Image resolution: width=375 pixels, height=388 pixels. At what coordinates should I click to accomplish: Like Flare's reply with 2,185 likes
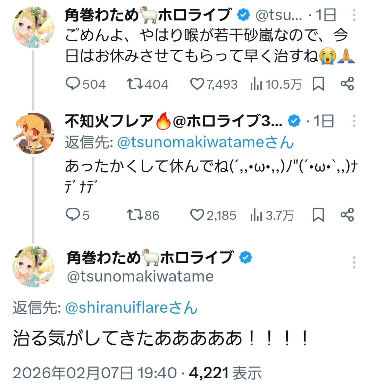tap(197, 215)
